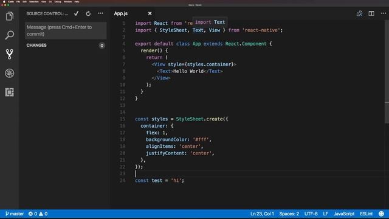This screenshot has height=219, width=389.
Task: Open the Help menu
Action: (77, 1)
